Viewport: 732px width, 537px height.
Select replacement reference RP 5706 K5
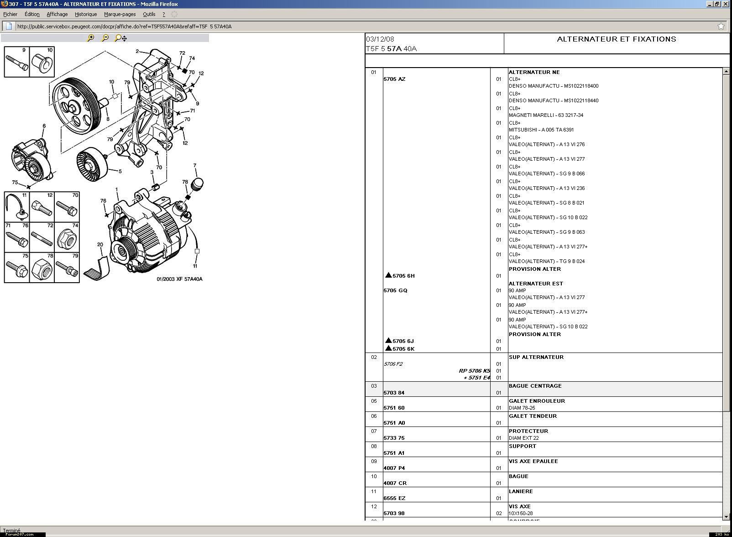(x=475, y=371)
